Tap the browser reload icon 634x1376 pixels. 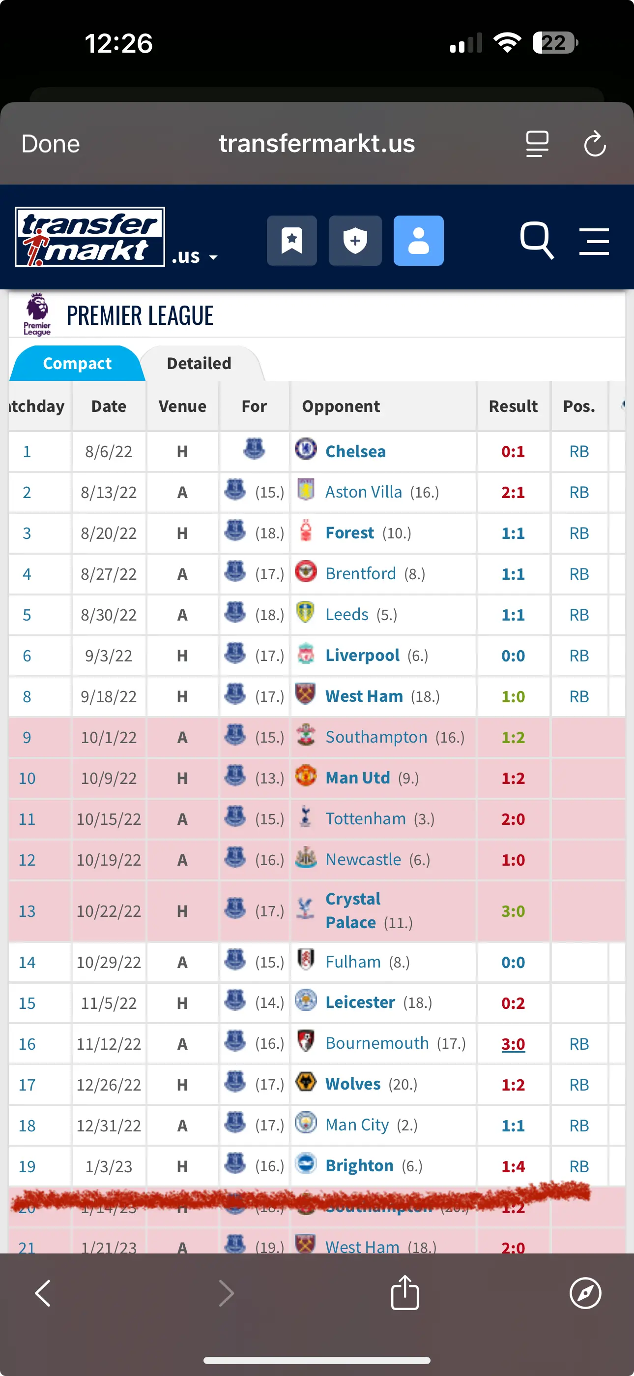595,144
